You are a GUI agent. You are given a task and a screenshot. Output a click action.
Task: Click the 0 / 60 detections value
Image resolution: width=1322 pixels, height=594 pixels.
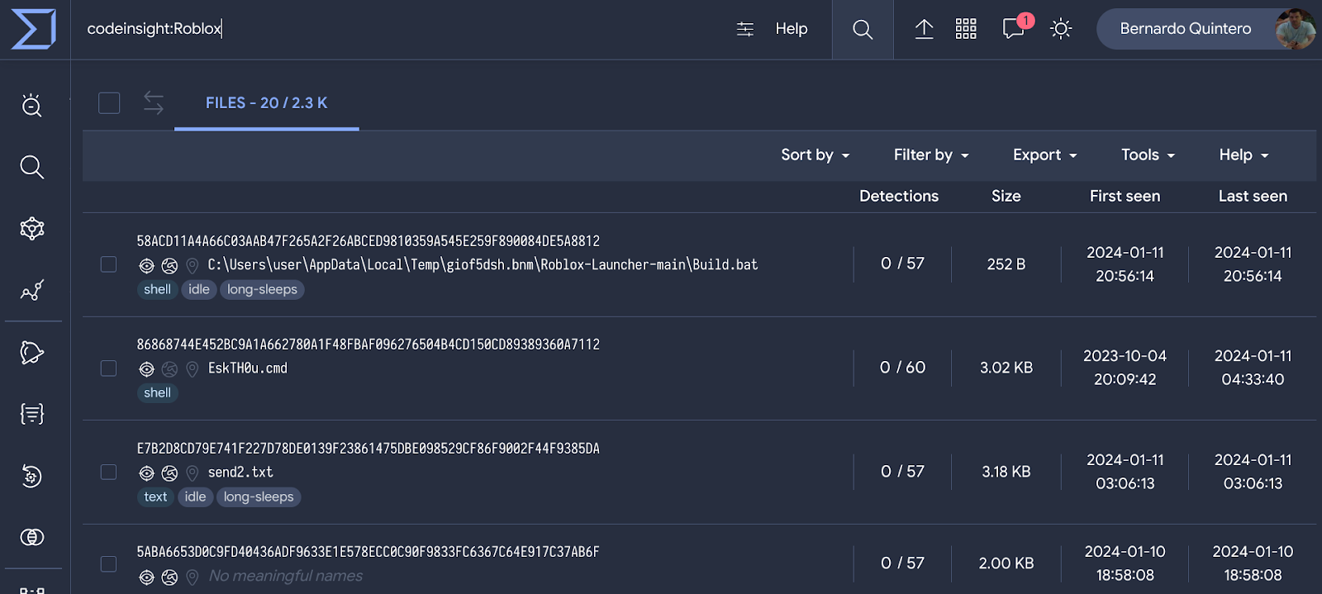click(x=902, y=368)
